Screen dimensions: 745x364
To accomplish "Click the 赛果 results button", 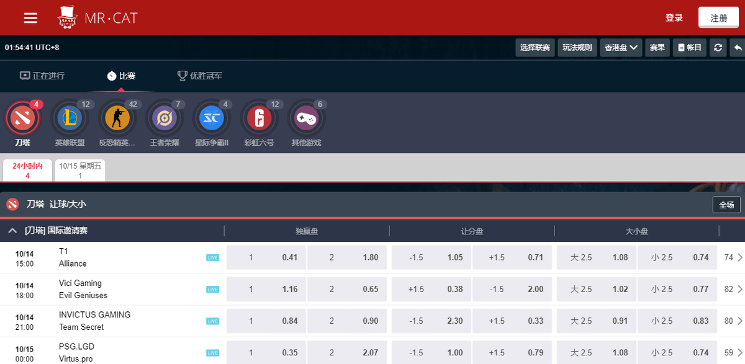I will 657,48.
